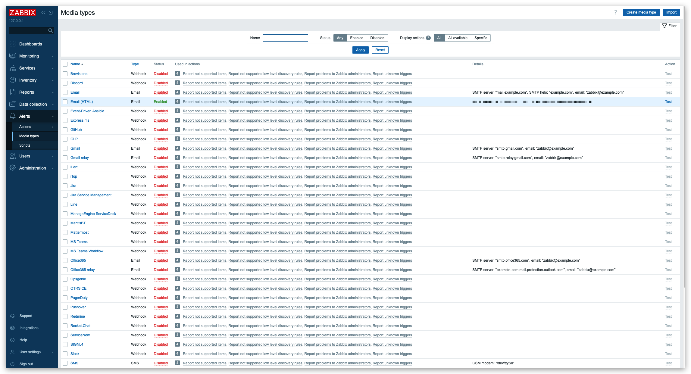The height and width of the screenshot is (374, 691).
Task: Click the Filter funnel icon
Action: [x=664, y=26]
